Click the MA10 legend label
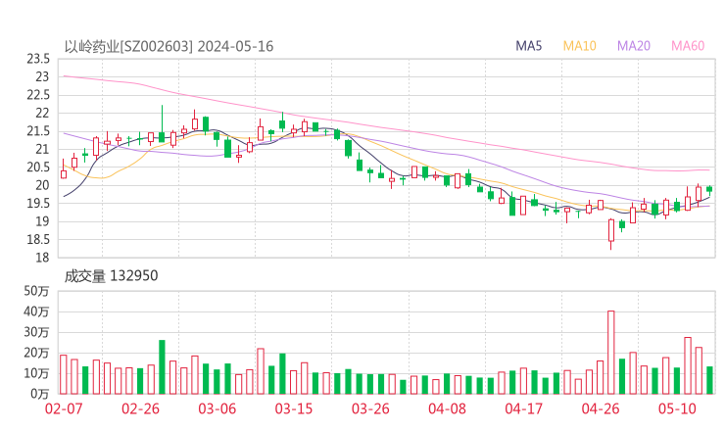The height and width of the screenshot is (431, 725). [x=579, y=46]
